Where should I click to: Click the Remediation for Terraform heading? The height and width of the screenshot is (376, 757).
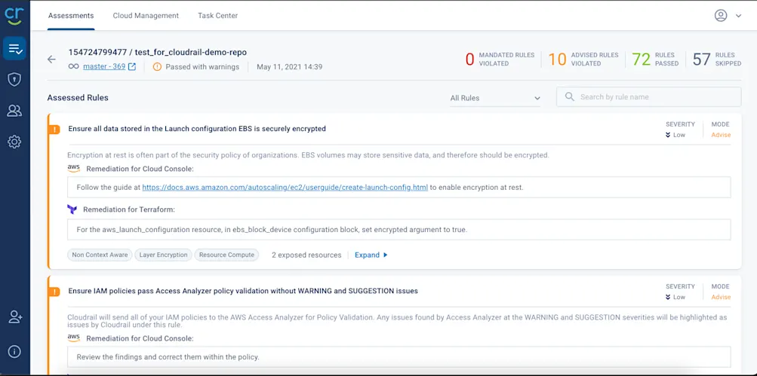129,209
